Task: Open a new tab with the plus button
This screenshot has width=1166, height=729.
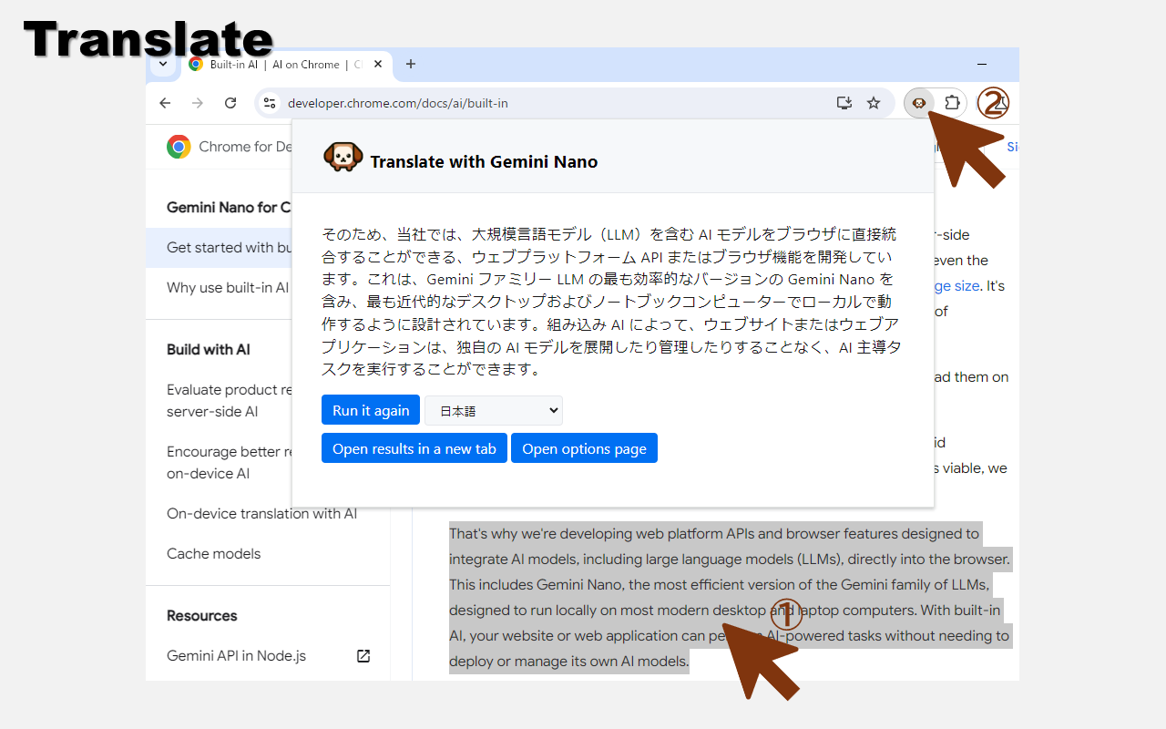Action: (411, 64)
